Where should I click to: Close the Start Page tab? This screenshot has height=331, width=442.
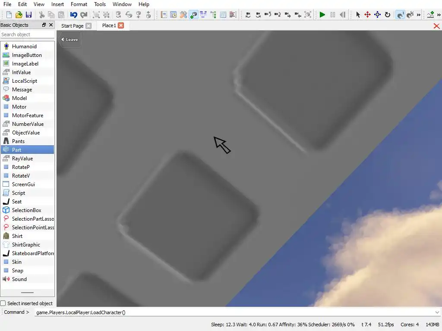tap(88, 25)
